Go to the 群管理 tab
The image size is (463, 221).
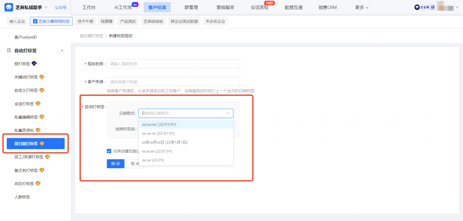coord(191,7)
